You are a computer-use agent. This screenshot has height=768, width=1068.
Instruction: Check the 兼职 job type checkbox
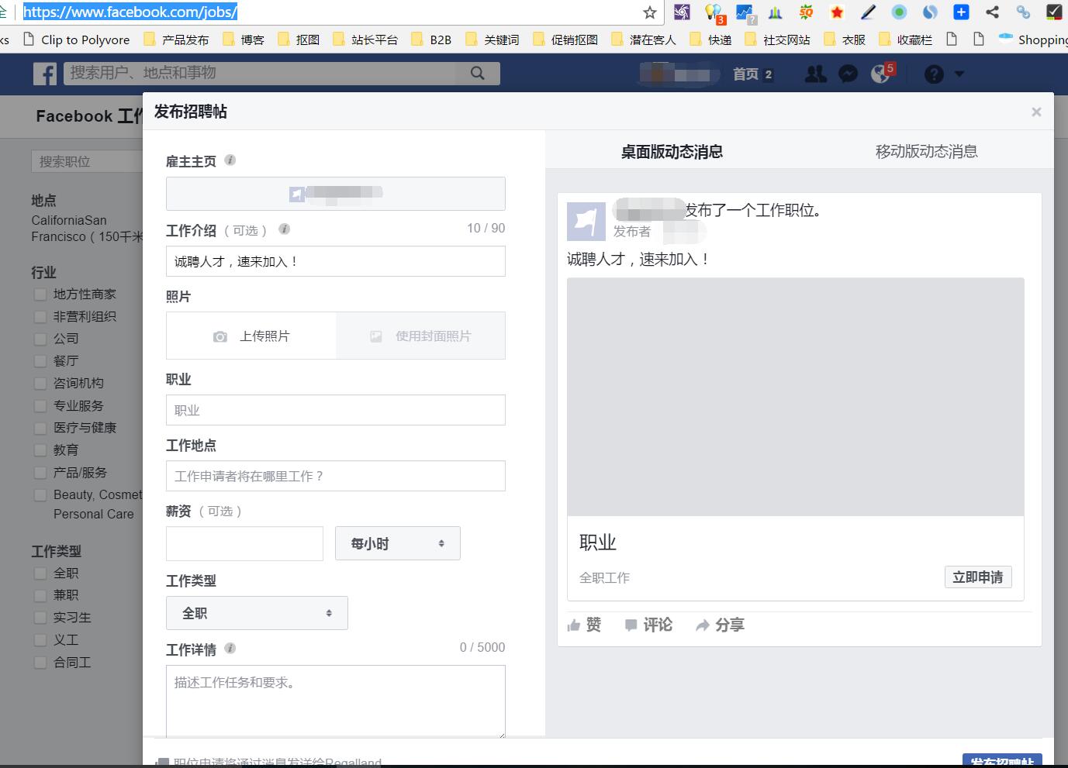coord(40,595)
